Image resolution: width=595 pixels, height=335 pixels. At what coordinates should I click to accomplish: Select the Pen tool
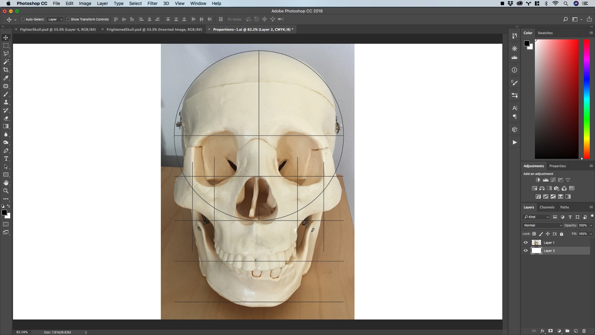[x=6, y=151]
